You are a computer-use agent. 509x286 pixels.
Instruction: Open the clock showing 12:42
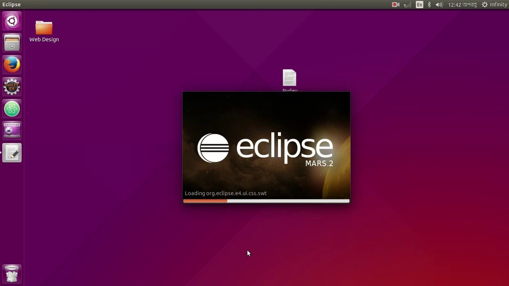[462, 5]
